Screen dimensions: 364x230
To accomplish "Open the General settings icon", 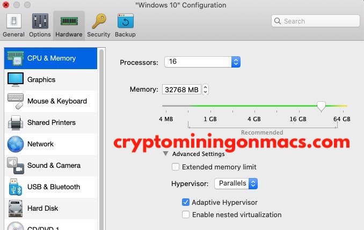I will pos(14,21).
